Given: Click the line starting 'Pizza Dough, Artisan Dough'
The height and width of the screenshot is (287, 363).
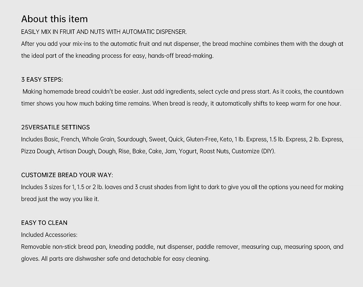Looking at the screenshot, I should click(x=148, y=151).
